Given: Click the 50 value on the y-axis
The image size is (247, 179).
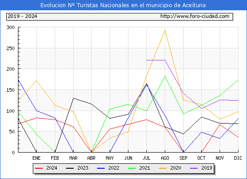Looking at the screenshot, I should pos(12,132).
